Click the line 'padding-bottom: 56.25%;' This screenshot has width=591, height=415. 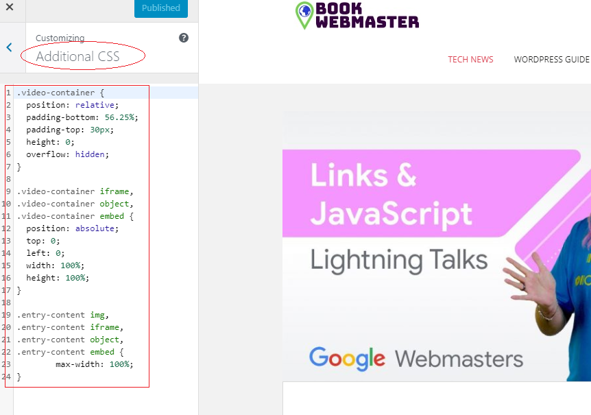82,117
